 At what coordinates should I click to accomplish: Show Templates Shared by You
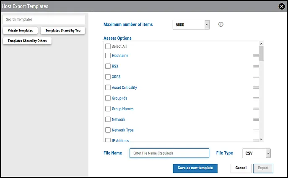pos(63,31)
